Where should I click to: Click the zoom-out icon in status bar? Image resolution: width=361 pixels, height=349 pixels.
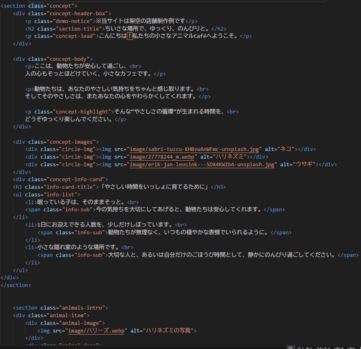[x=290, y=347]
